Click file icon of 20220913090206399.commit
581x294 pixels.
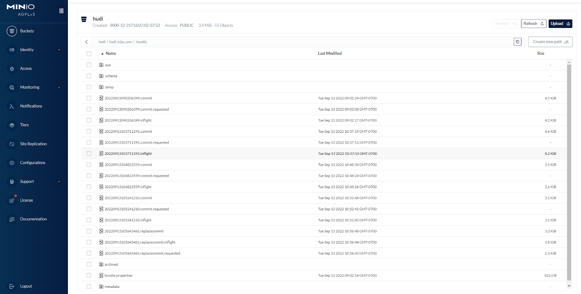(x=101, y=98)
